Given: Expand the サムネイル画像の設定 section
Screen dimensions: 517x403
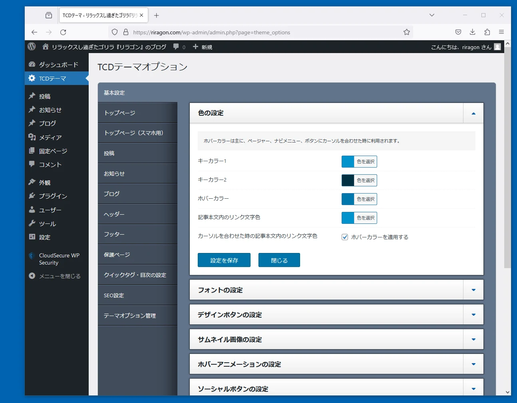Looking at the screenshot, I should tap(473, 340).
